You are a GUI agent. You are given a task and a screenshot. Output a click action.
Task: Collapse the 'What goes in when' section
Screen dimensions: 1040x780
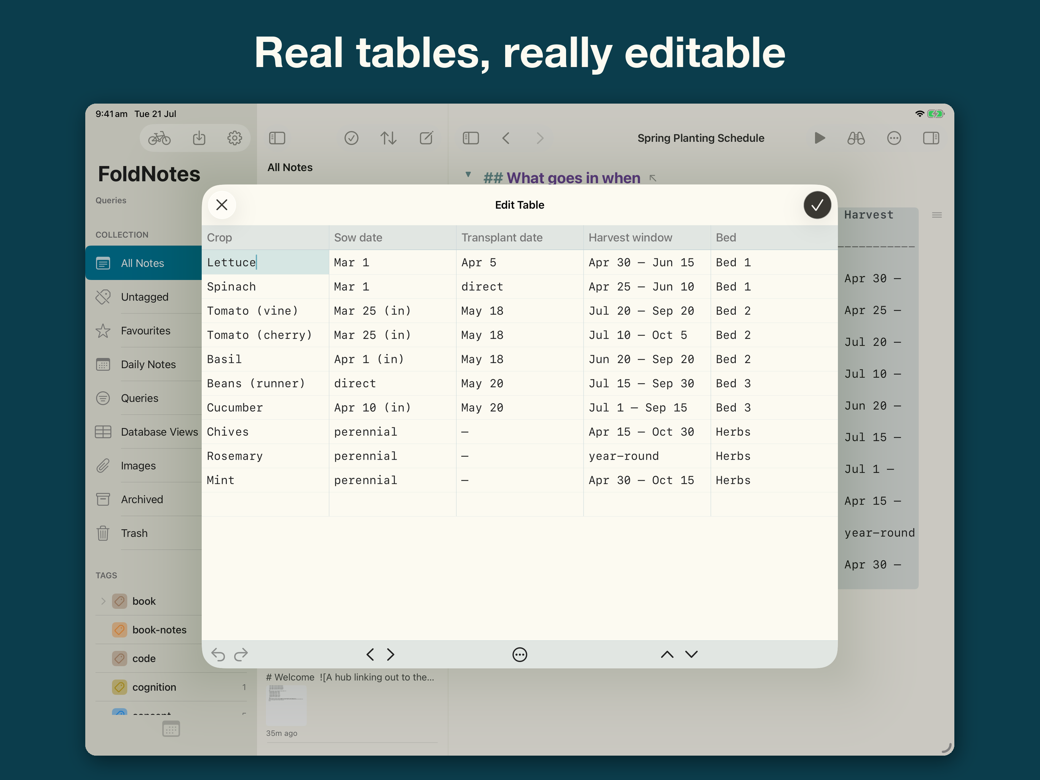(468, 174)
